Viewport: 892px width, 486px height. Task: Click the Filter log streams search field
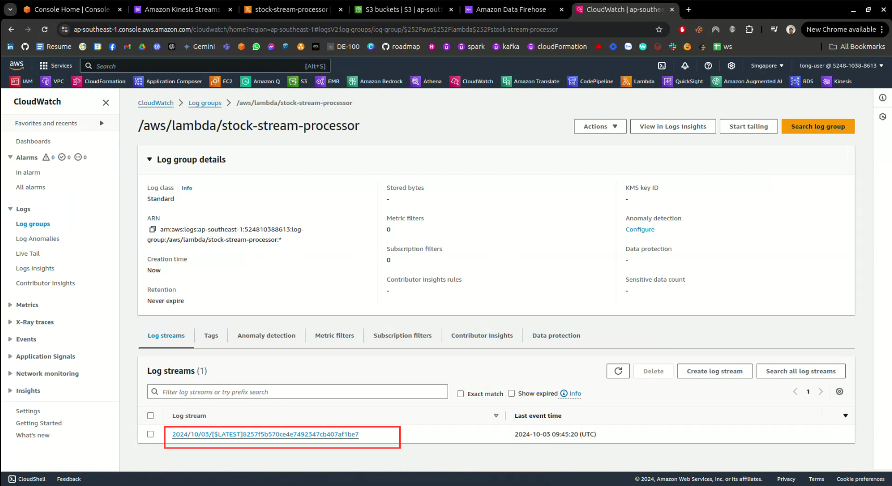[302, 392]
